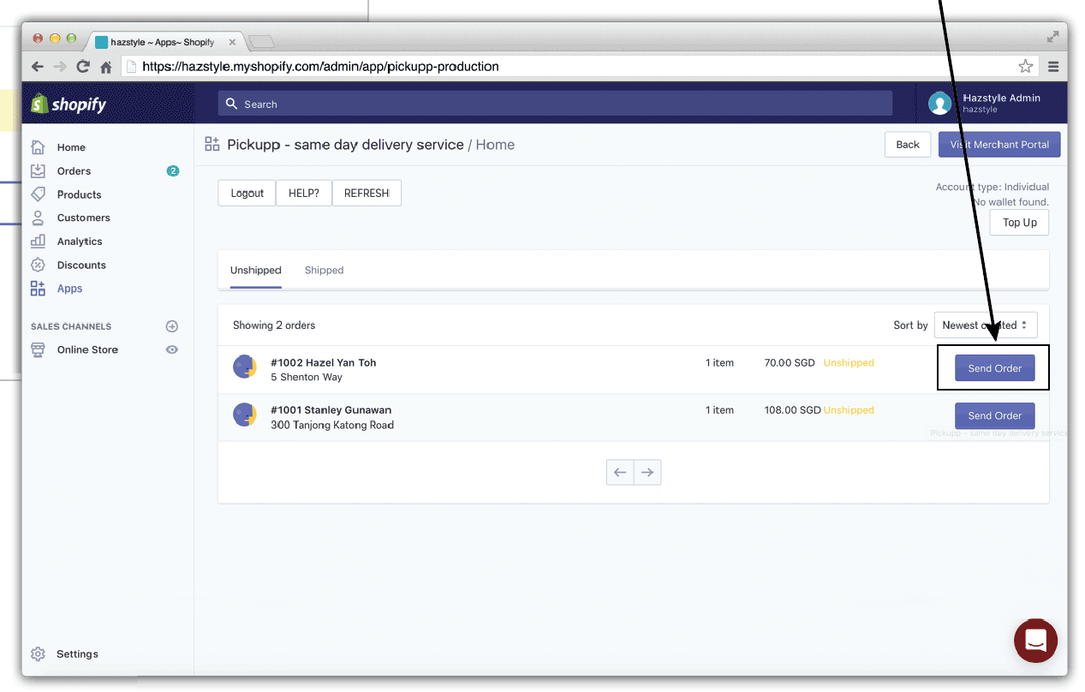
Task: Switch to the Shipped tab
Action: point(324,270)
